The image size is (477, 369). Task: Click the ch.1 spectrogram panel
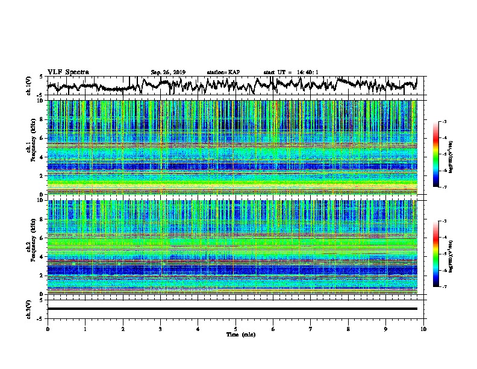pos(232,147)
